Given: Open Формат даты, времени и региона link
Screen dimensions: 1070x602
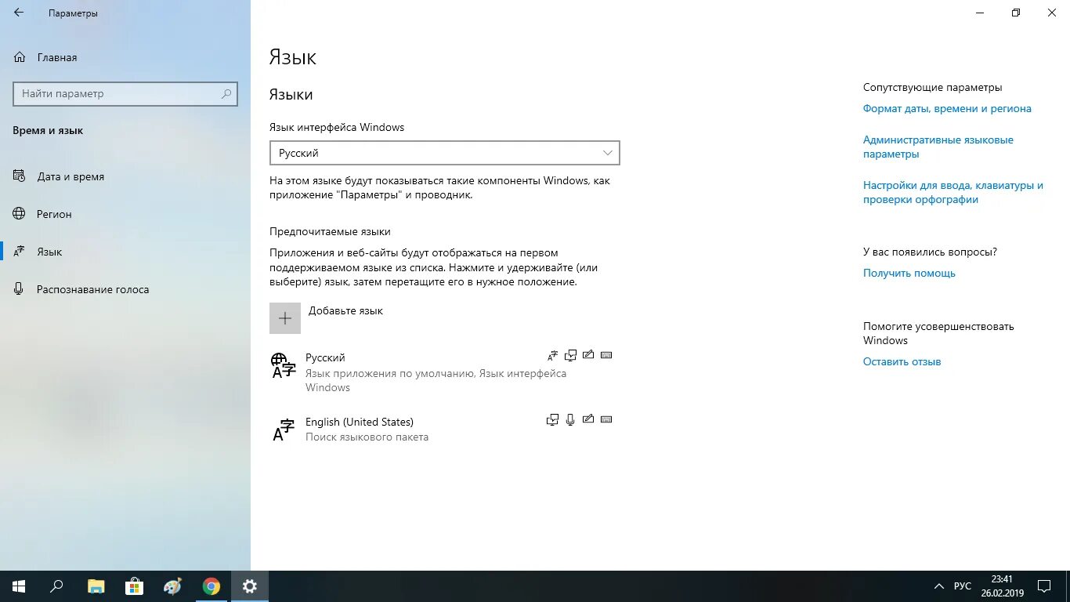Looking at the screenshot, I should click(x=947, y=109).
